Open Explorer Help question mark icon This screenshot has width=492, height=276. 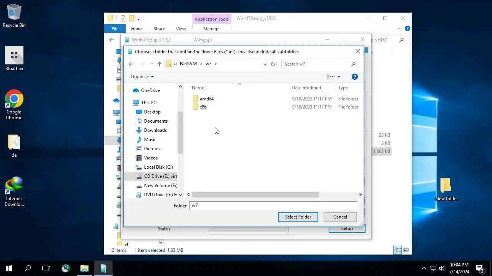pyautogui.click(x=407, y=28)
